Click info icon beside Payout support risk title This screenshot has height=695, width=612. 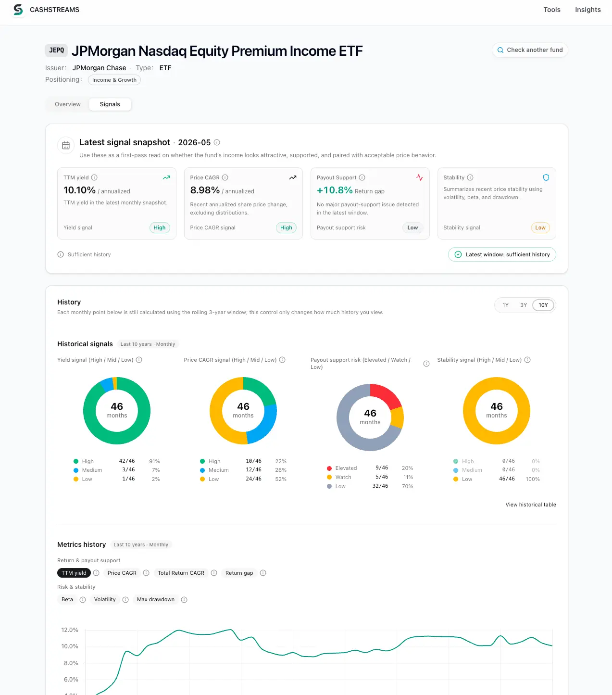426,364
